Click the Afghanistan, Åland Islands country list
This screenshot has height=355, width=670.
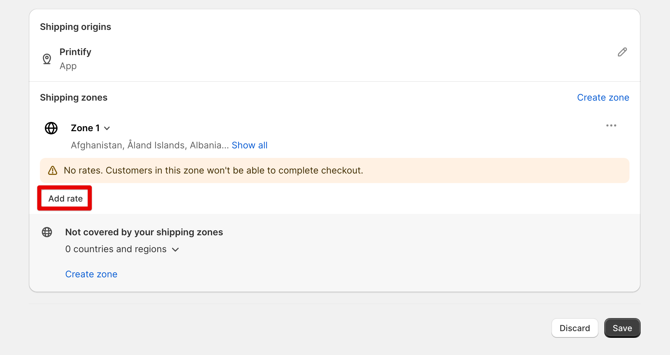click(x=150, y=145)
